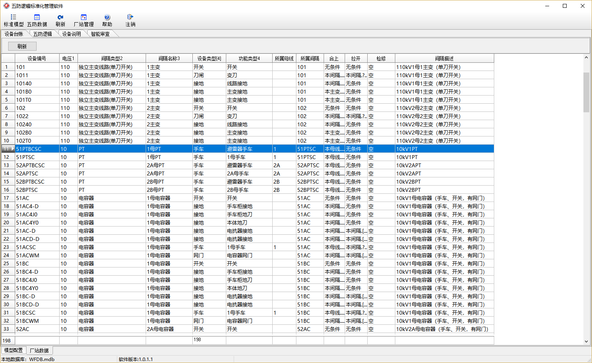Click 10kV2BPT description in row 16
Screen dimensions: 592x363
tap(444, 190)
